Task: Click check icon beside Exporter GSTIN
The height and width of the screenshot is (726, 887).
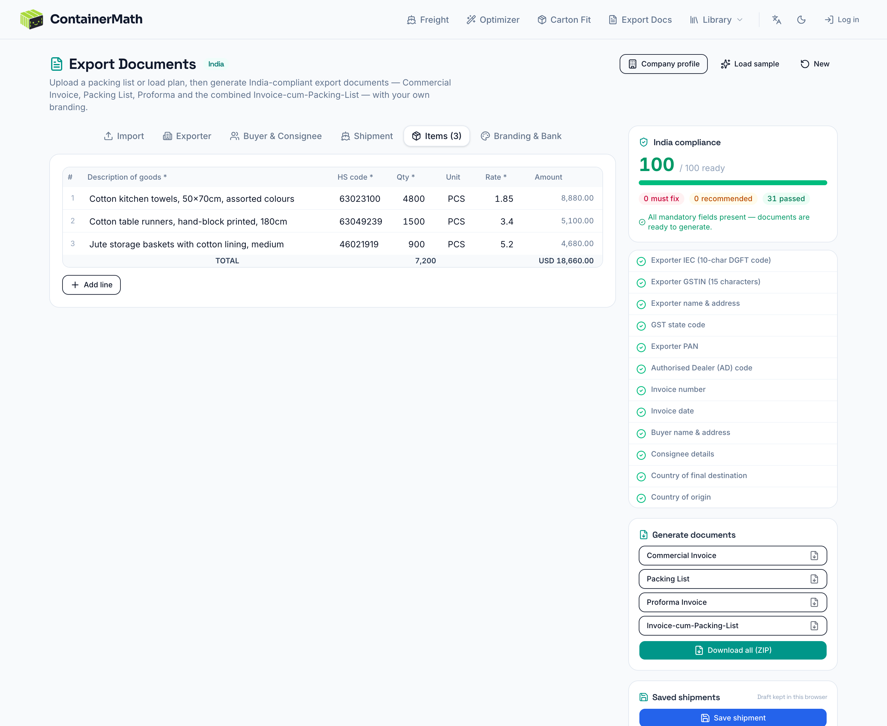Action: (x=641, y=283)
